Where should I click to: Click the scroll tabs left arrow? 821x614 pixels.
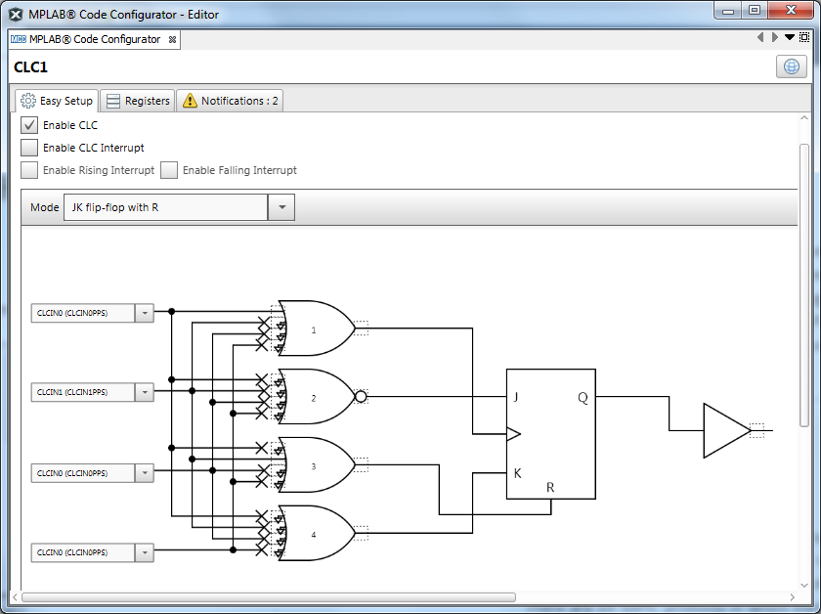pyautogui.click(x=760, y=37)
